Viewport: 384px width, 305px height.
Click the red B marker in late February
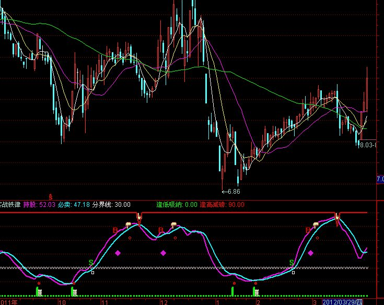(308, 230)
